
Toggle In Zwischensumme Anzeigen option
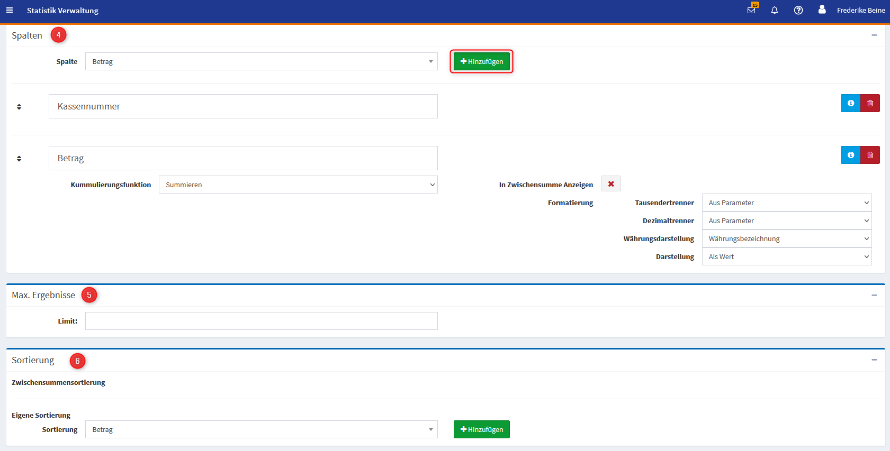pos(610,184)
